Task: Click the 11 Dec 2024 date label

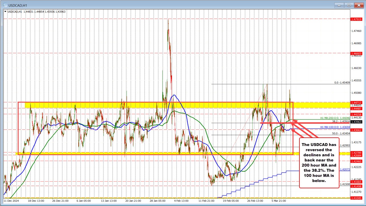Action: (x=11, y=201)
